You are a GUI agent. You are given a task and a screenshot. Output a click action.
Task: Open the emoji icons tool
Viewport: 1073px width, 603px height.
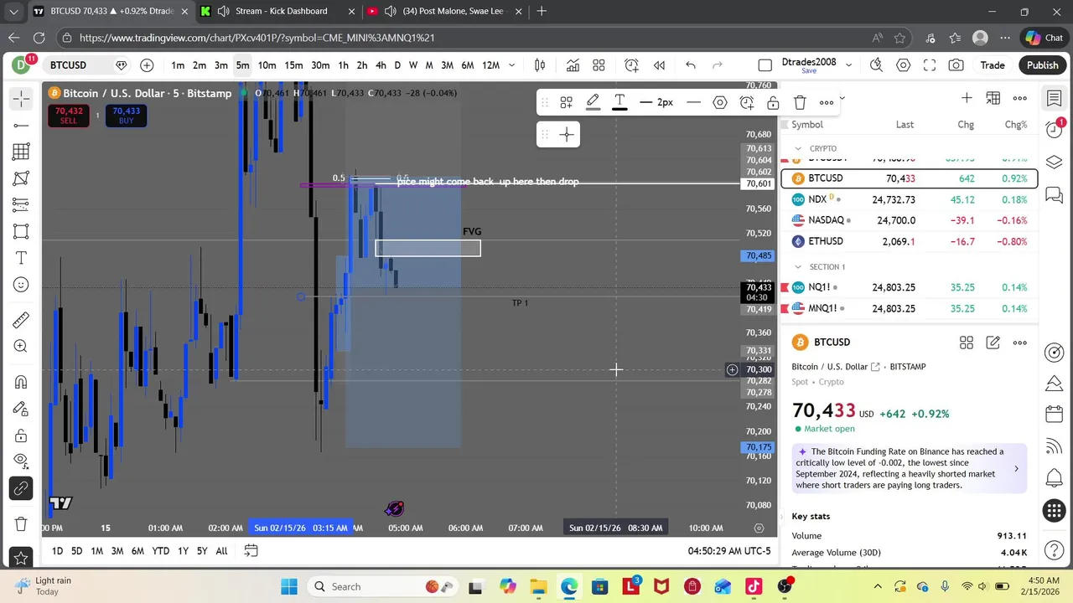tap(21, 285)
